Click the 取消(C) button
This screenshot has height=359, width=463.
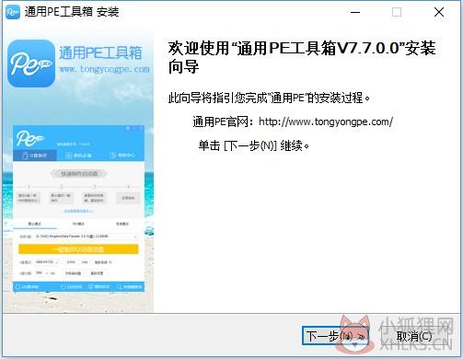pyautogui.click(x=414, y=336)
